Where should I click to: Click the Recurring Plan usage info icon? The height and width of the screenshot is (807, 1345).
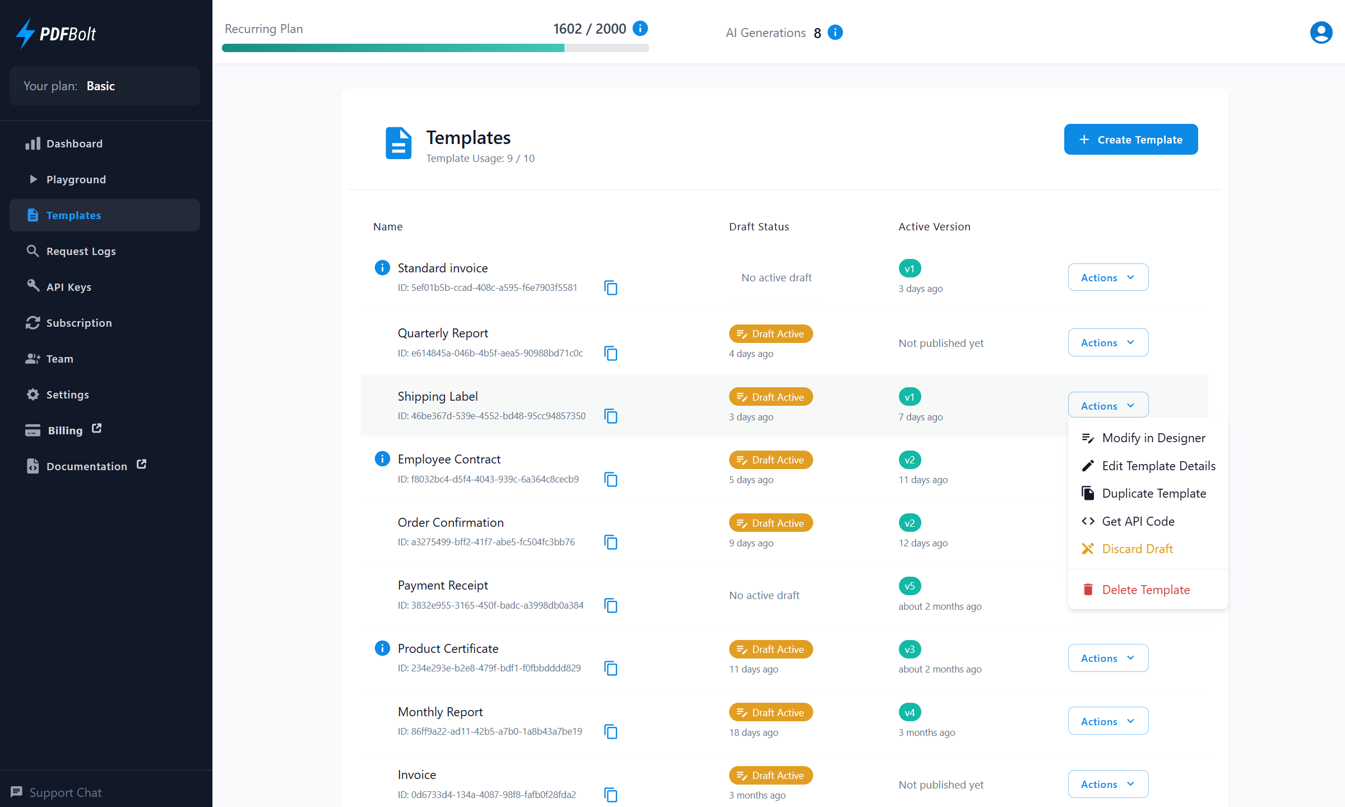coord(640,28)
